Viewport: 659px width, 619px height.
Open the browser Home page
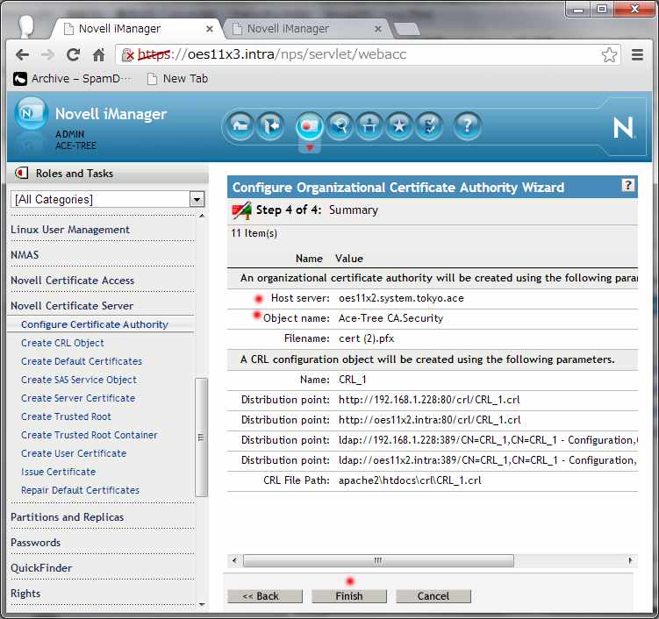[98, 54]
